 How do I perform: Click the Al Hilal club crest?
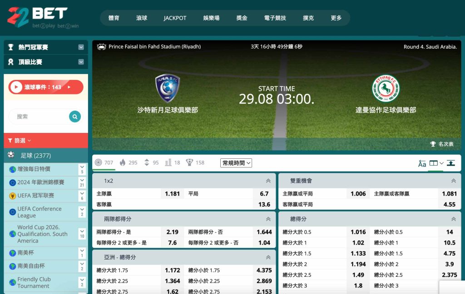(x=168, y=88)
